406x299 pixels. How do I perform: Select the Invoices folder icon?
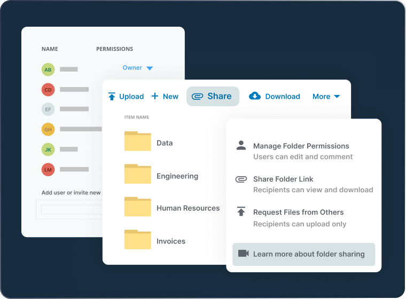pyautogui.click(x=138, y=240)
